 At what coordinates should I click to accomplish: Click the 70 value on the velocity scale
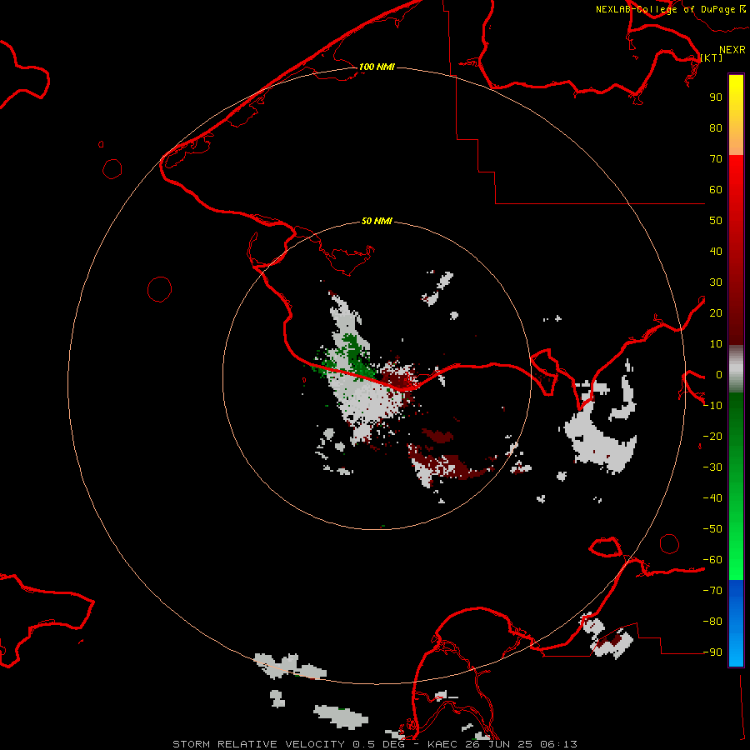716,159
